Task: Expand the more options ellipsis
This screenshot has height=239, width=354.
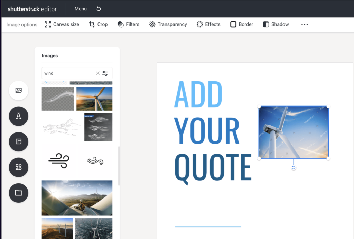Action: point(304,24)
